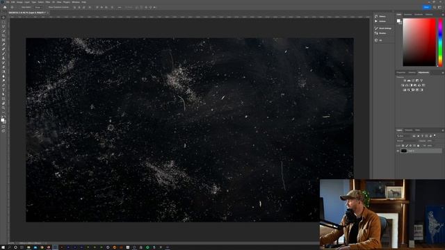The height and width of the screenshot is (250, 445).
Task: Switch to the Channels tab
Action: click(409, 130)
